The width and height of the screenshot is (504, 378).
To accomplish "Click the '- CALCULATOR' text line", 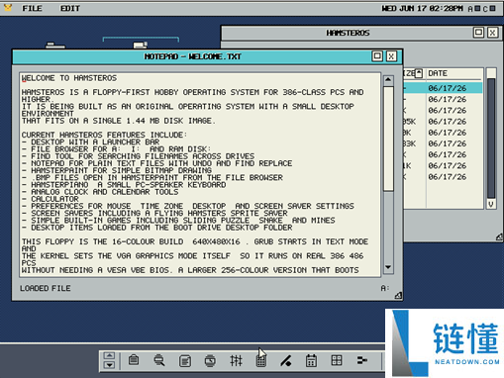I will [50, 199].
